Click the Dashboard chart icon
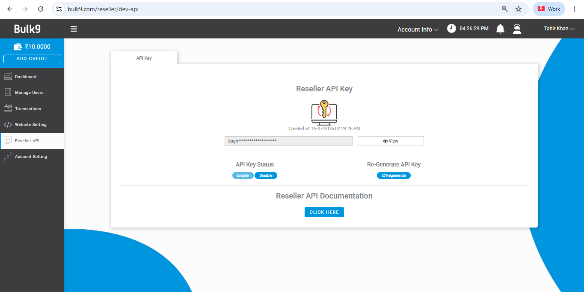The width and height of the screenshot is (584, 292). (8, 76)
